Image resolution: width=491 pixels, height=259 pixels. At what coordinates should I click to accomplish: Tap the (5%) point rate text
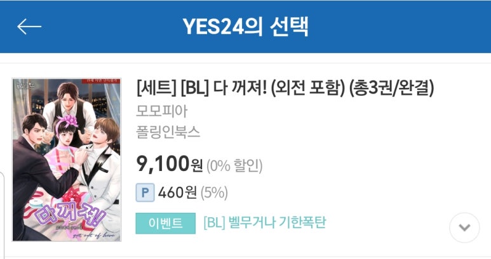pos(215,192)
